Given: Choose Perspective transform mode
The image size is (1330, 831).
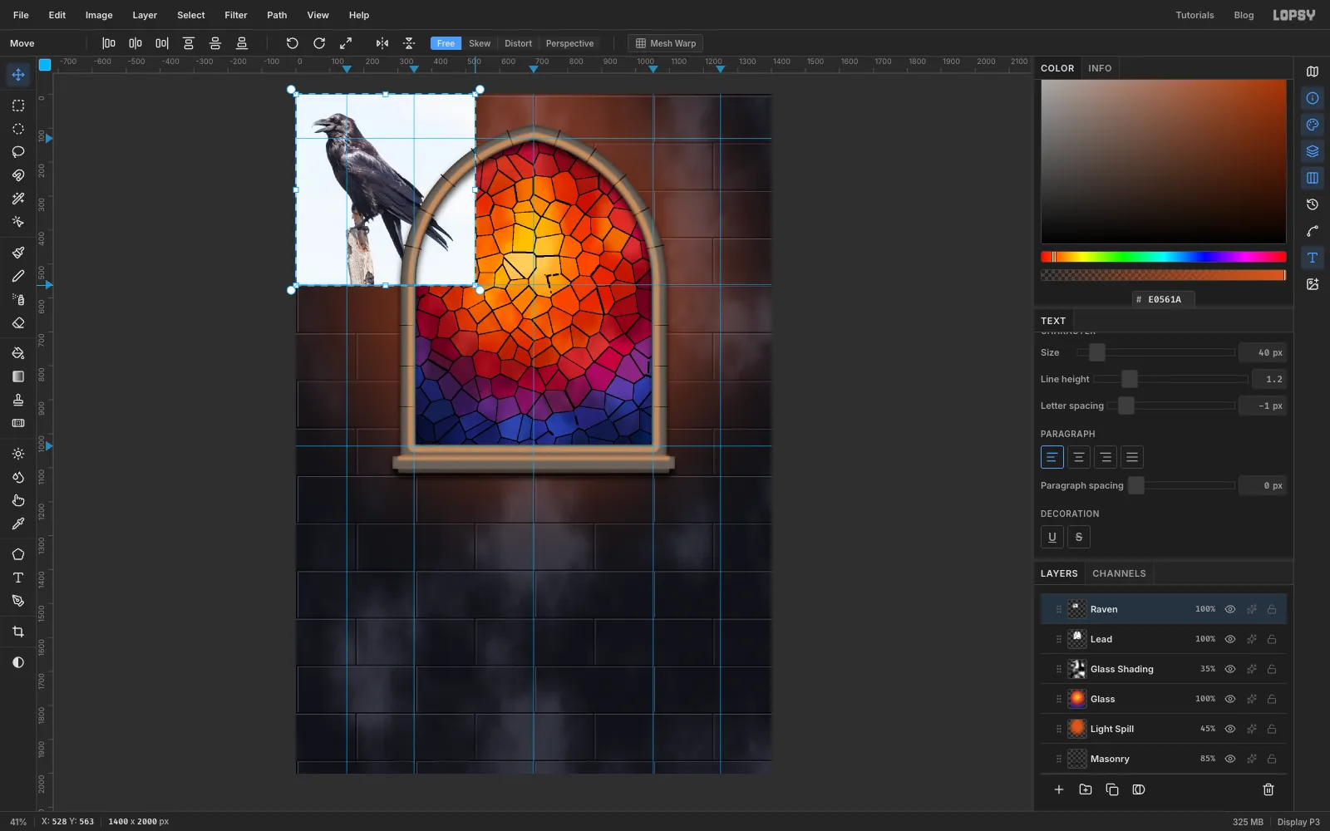Looking at the screenshot, I should click(569, 43).
